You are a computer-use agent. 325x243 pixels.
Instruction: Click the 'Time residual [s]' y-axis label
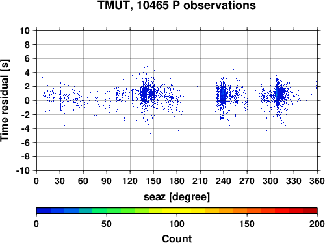pyautogui.click(x=5, y=100)
